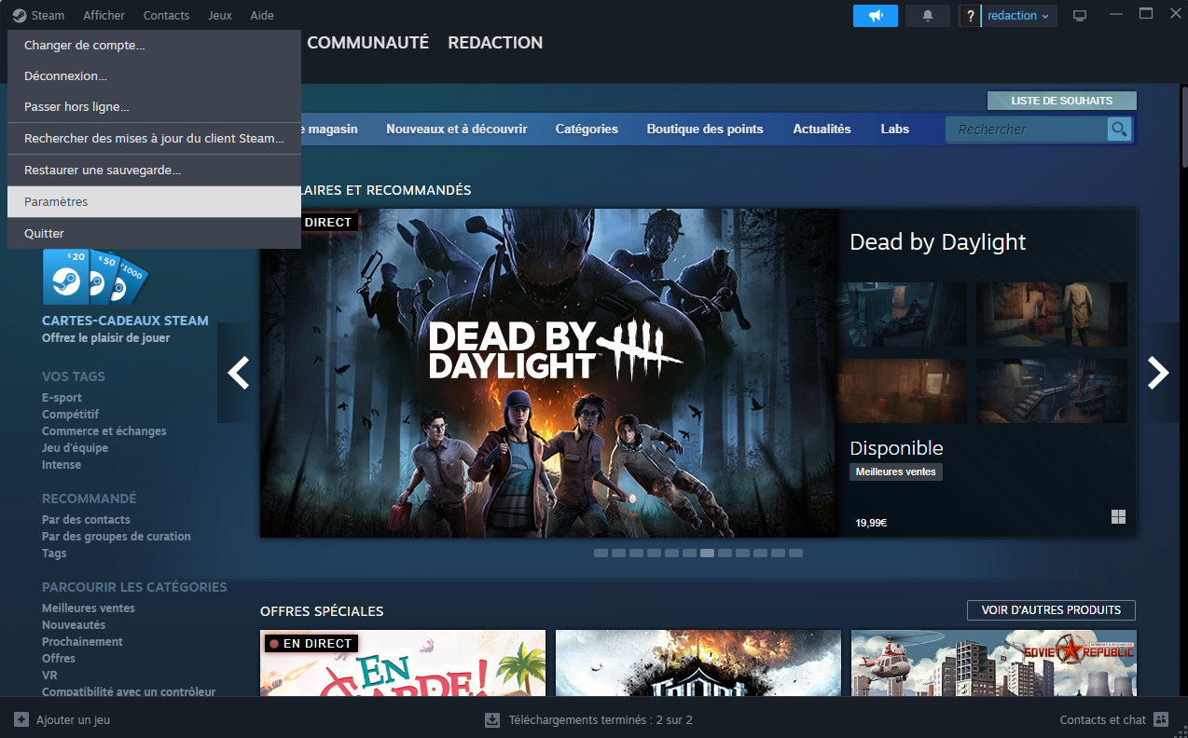This screenshot has width=1188, height=738.
Task: Open the notifications bell
Action: coord(928,16)
